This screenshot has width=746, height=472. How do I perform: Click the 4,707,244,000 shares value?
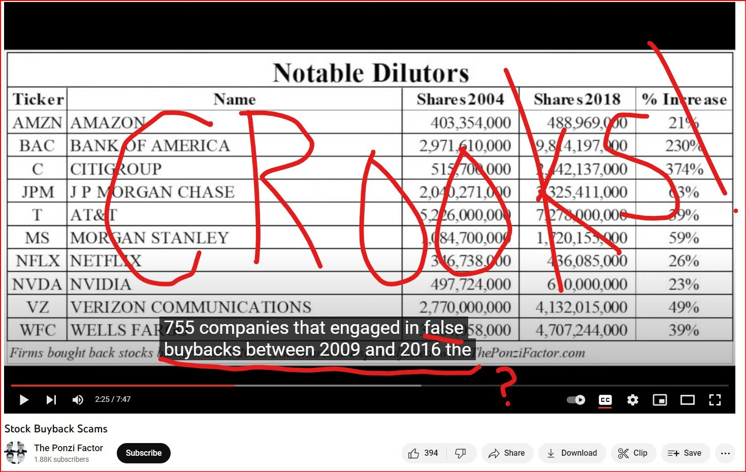point(581,330)
